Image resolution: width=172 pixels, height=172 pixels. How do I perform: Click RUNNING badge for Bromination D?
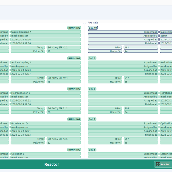(74, 119)
